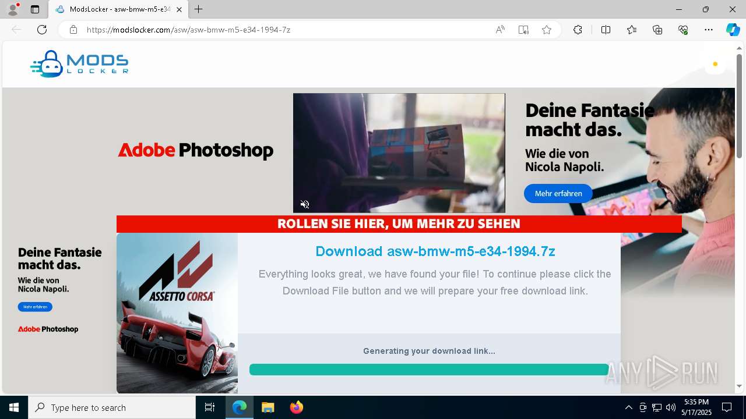Image resolution: width=746 pixels, height=419 pixels.
Task: Click Generating your download link text
Action: (429, 351)
